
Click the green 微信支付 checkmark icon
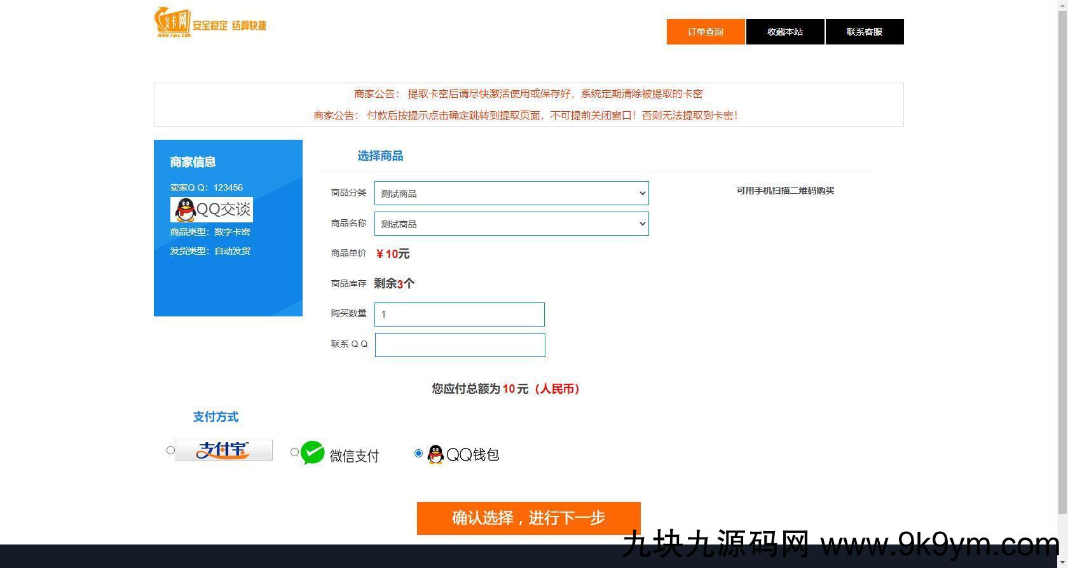[x=313, y=453]
